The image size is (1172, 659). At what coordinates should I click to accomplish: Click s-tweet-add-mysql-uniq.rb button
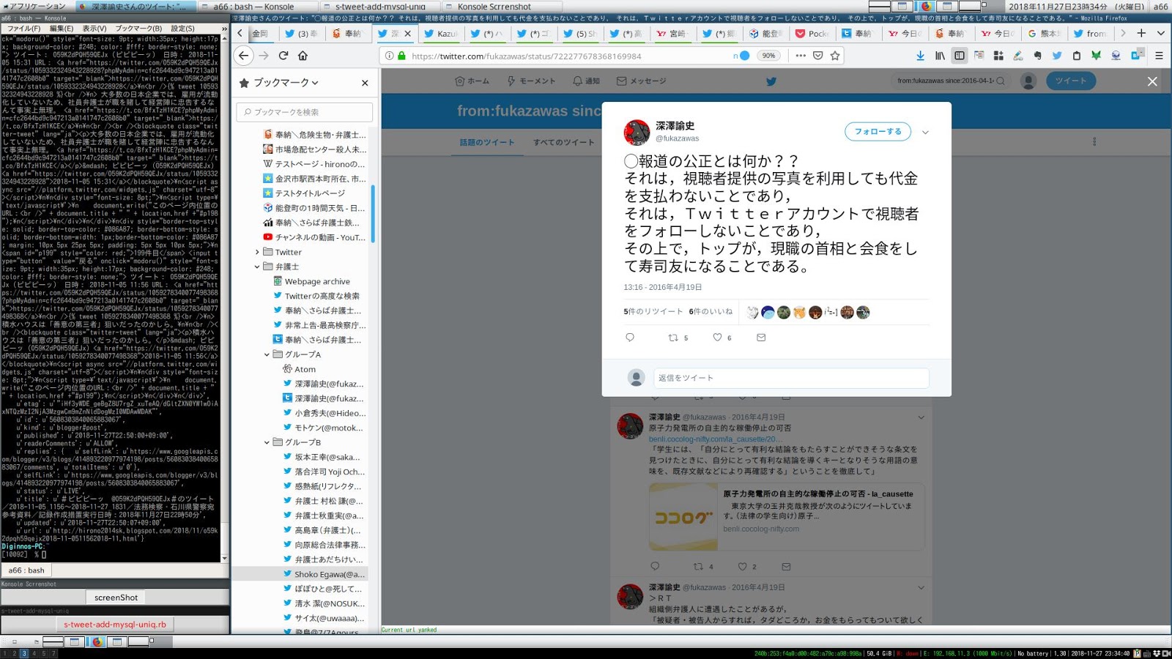point(115,625)
